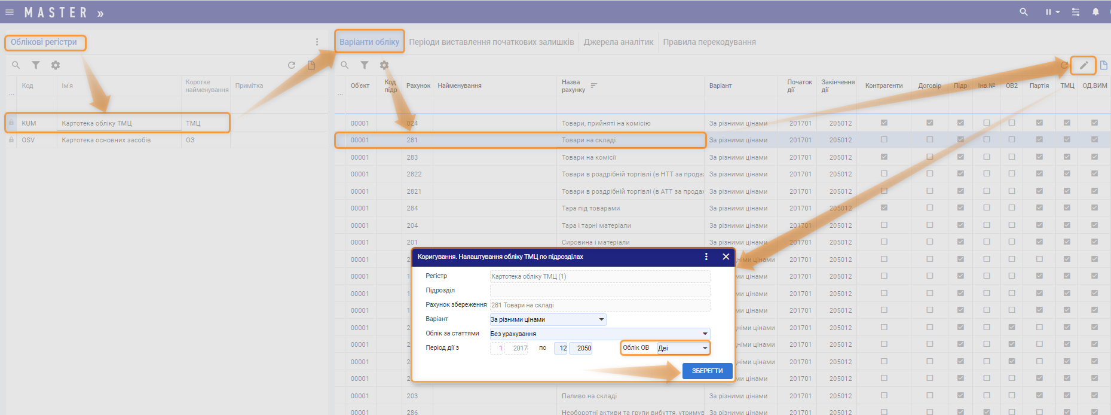Image resolution: width=1111 pixels, height=415 pixels.
Task: Open the notifications bell
Action: pyautogui.click(x=1095, y=12)
